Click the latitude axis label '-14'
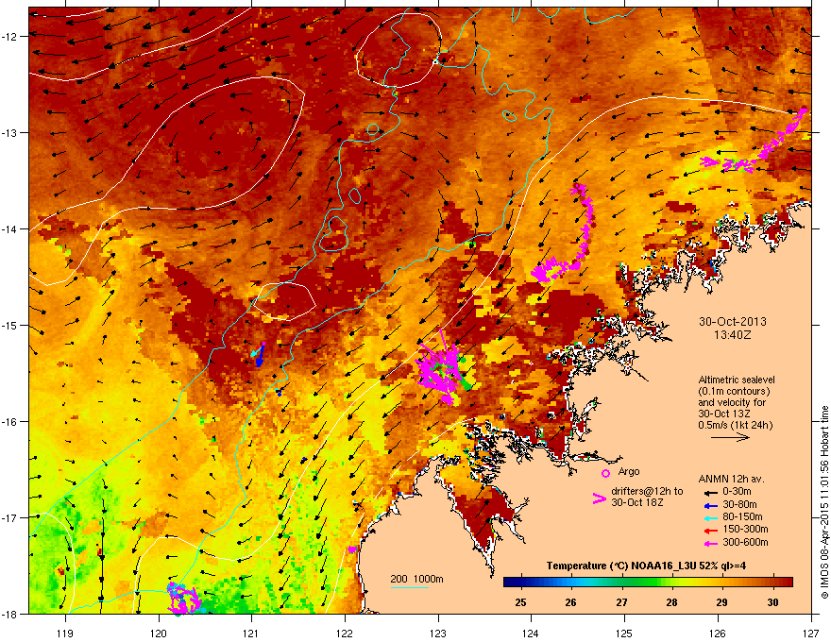 [9, 229]
